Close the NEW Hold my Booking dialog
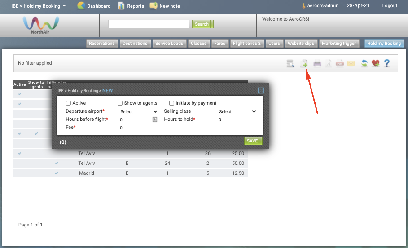Screen dimensions: 408x248 point(261,90)
